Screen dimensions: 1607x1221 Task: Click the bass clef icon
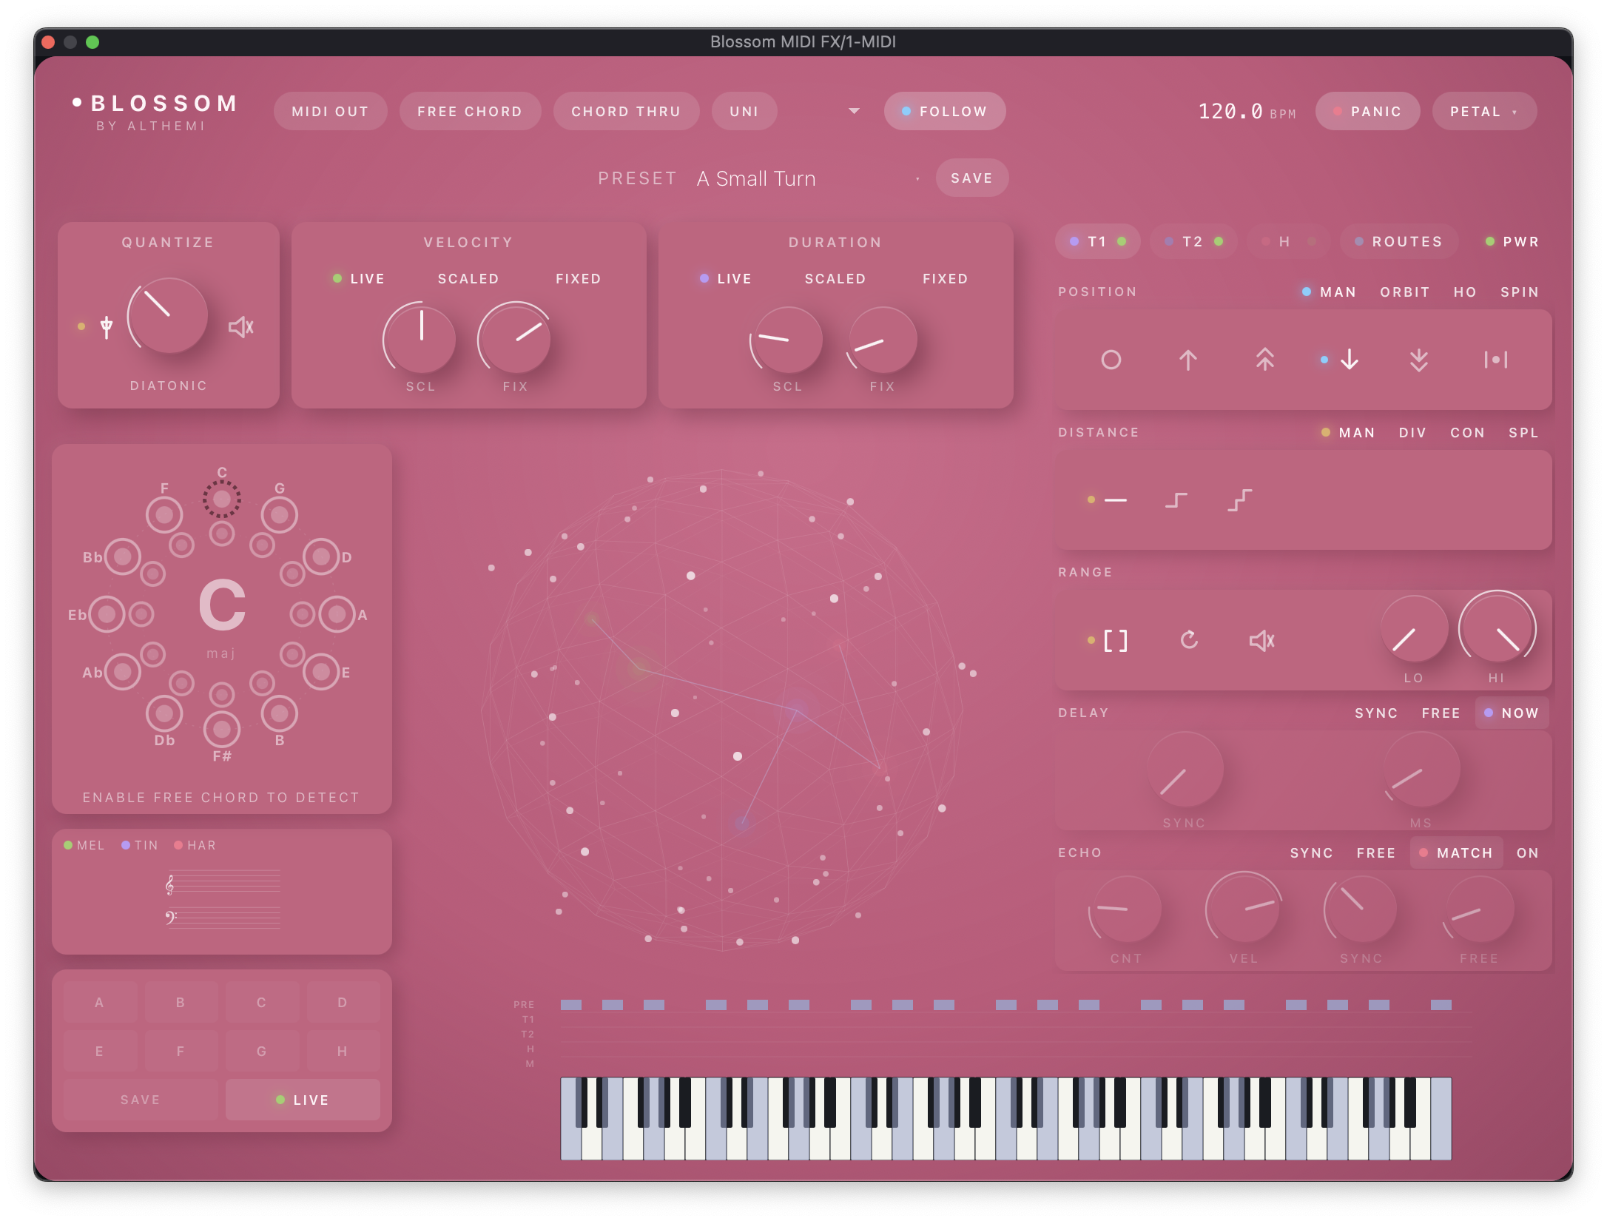pos(171,918)
